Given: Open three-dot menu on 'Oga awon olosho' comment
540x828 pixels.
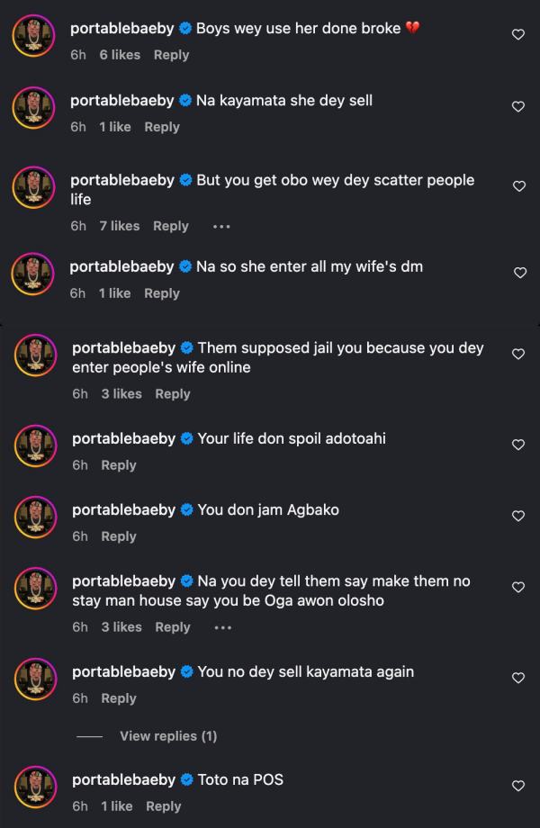Looking at the screenshot, I should pyautogui.click(x=223, y=627).
